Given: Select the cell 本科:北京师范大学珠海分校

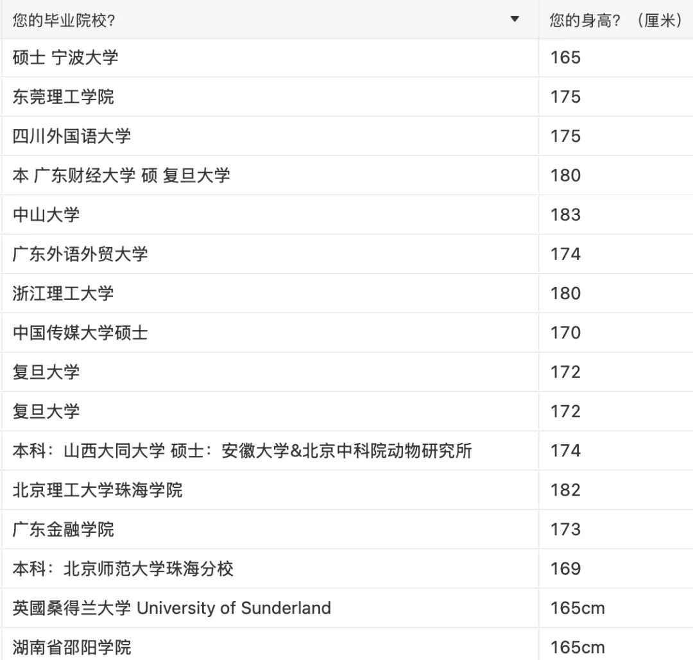Looking at the screenshot, I should [x=270, y=569].
